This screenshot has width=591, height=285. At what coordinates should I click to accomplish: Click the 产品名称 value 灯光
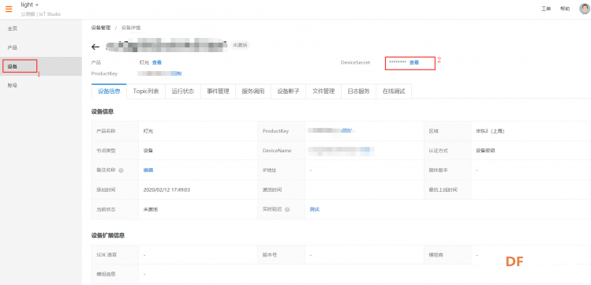[148, 131]
